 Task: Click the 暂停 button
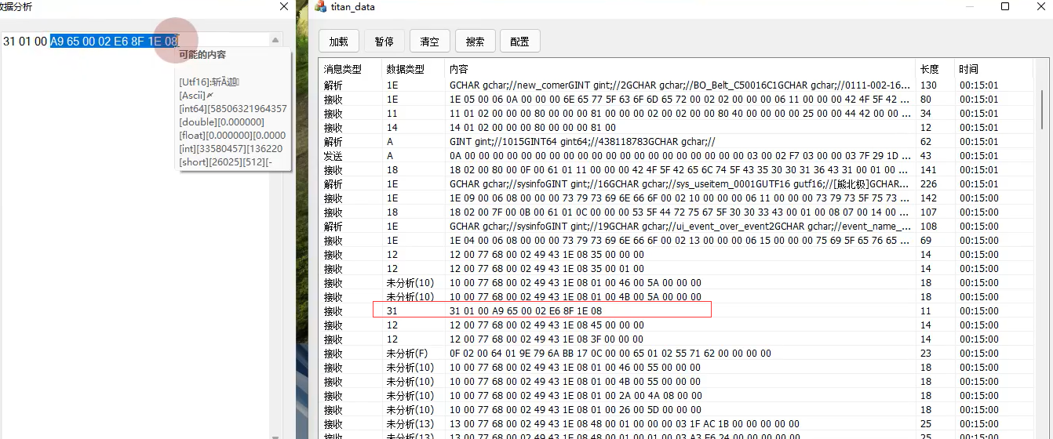click(384, 42)
